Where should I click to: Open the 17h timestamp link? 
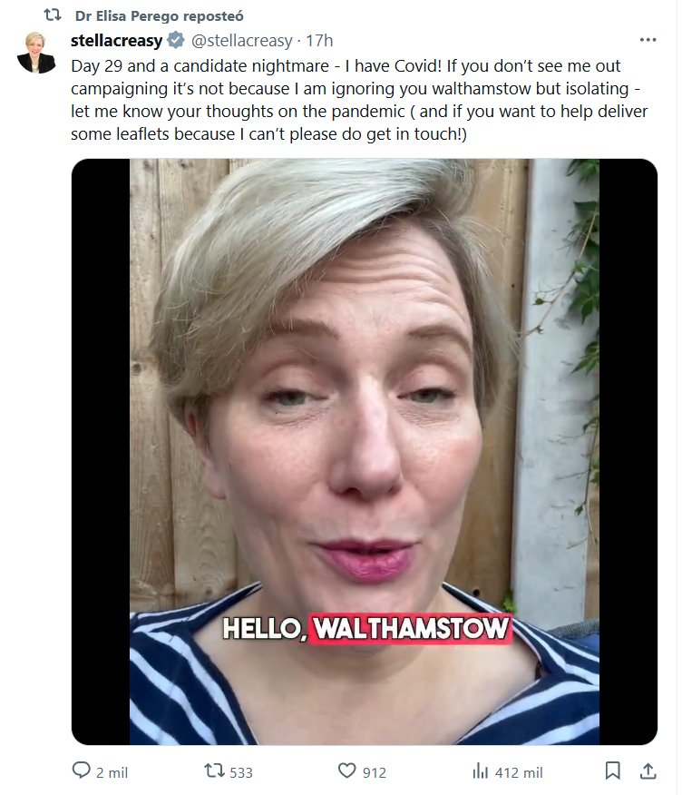click(x=320, y=41)
